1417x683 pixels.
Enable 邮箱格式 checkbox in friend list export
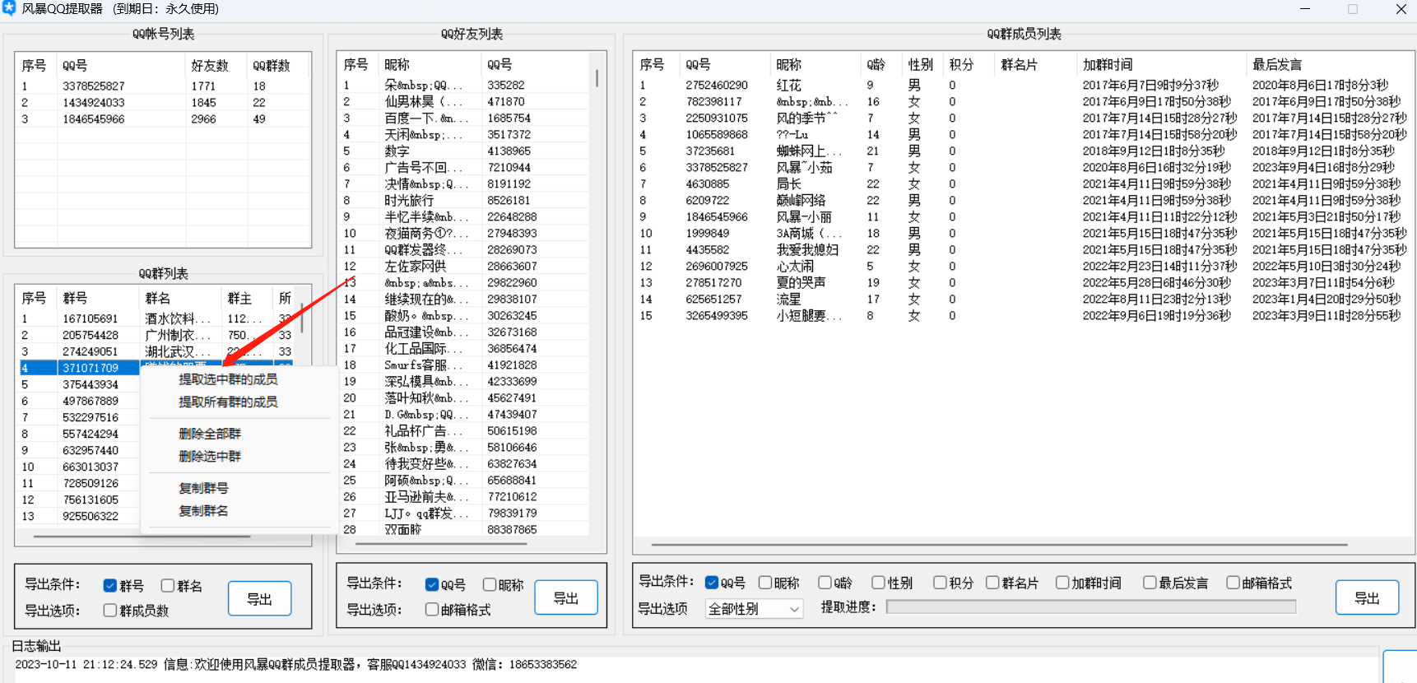[431, 610]
